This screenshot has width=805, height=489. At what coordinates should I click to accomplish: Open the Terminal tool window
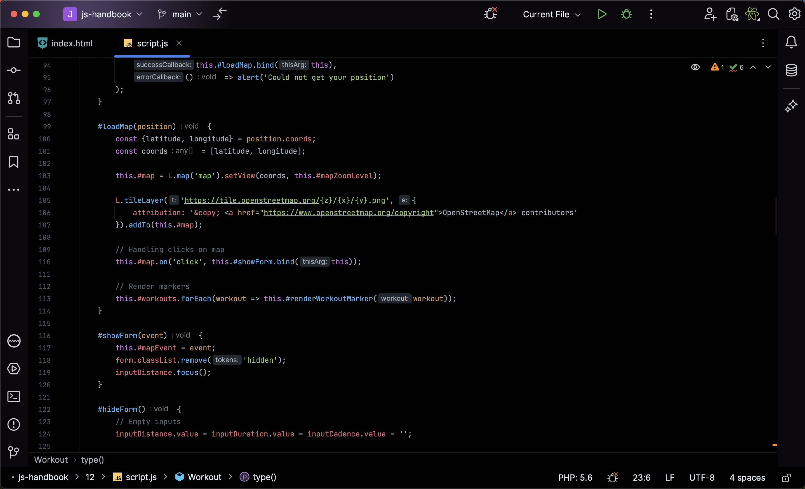(x=13, y=396)
